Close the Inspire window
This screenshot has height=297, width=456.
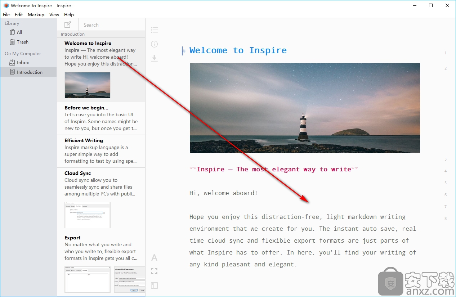click(447, 5)
